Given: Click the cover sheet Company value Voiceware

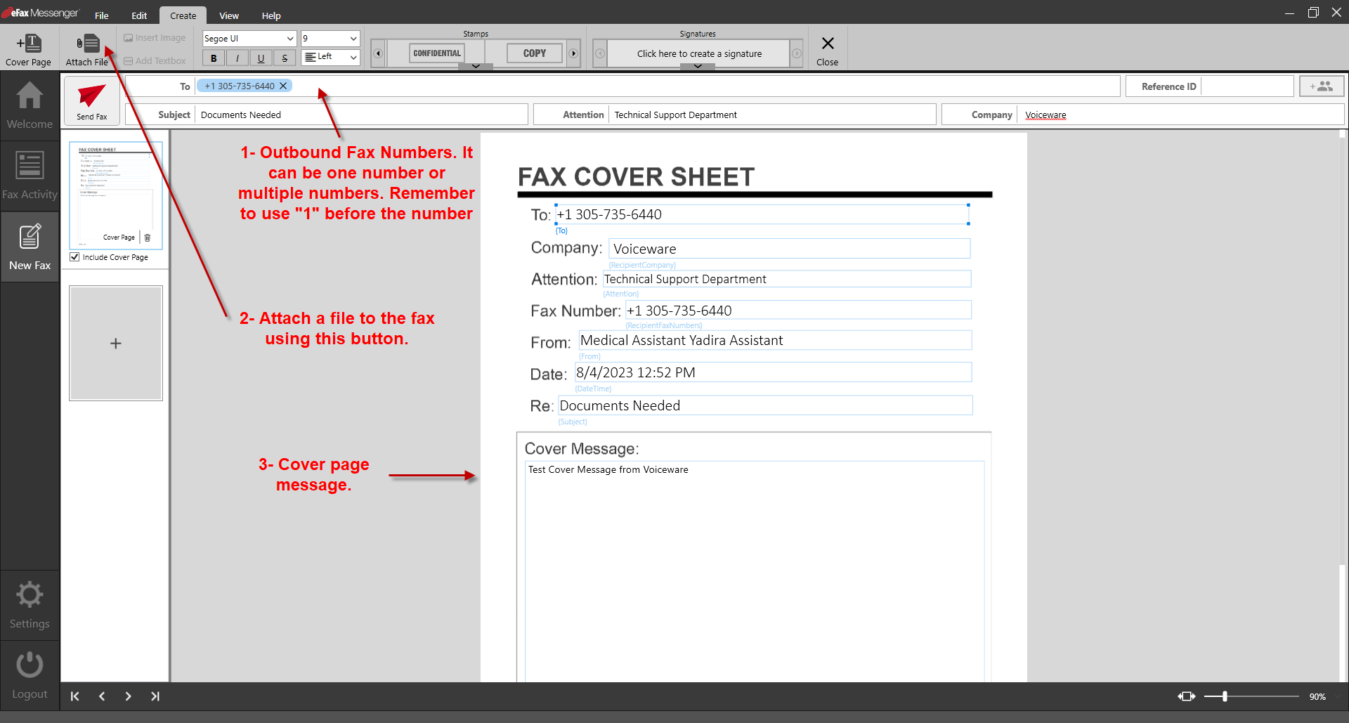Looking at the screenshot, I should click(789, 249).
